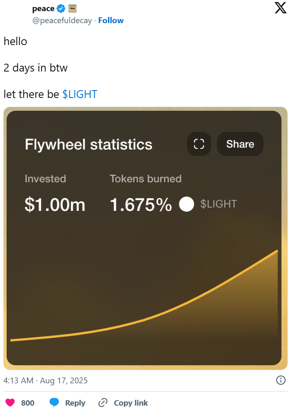Click the X logo in the top corner
The image size is (289, 411).
[x=280, y=8]
